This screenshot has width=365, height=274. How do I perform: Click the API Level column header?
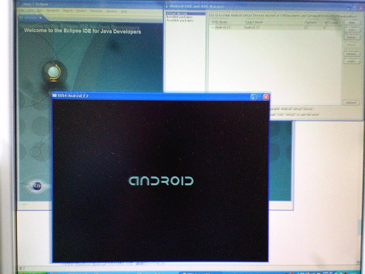click(331, 23)
